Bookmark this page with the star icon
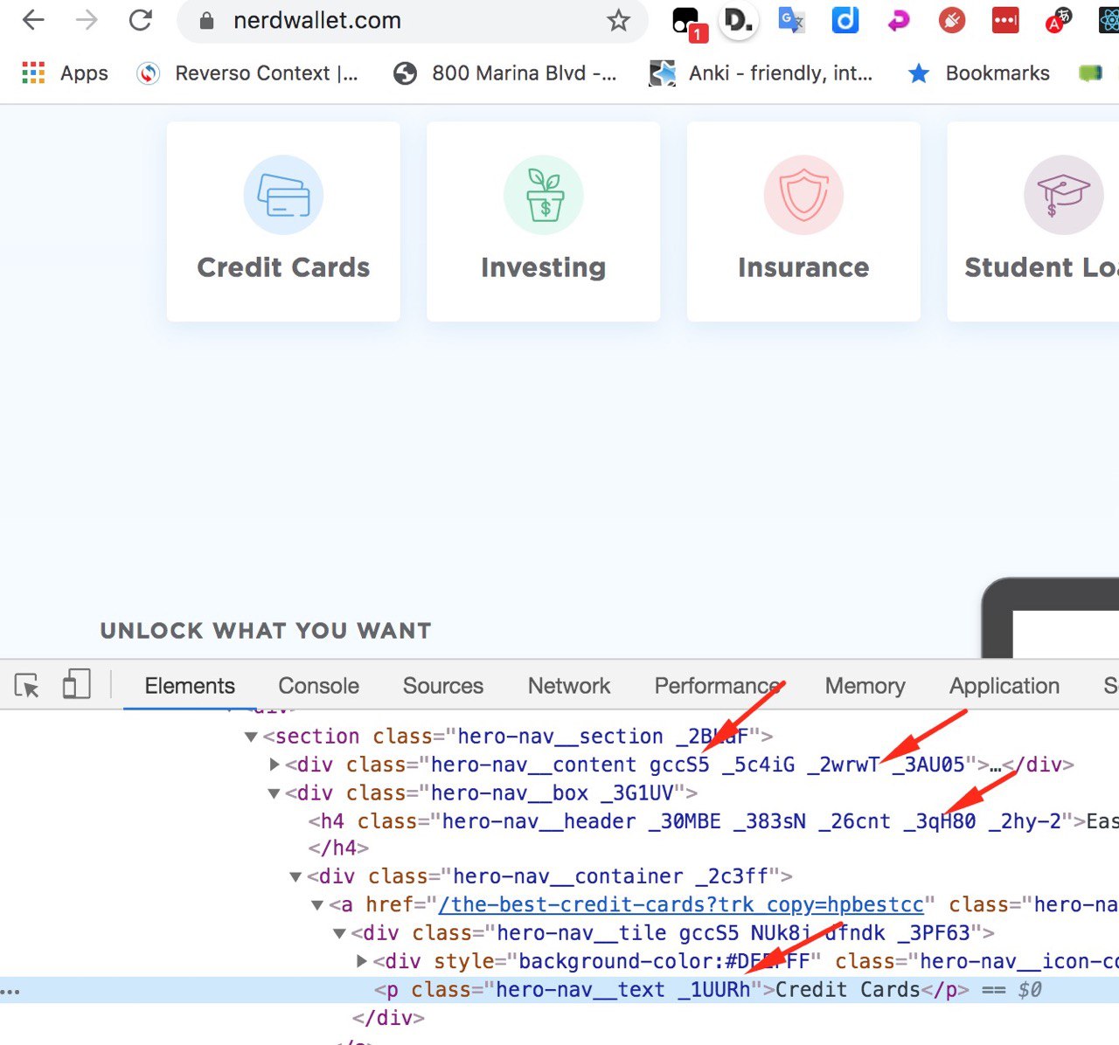 coord(619,20)
